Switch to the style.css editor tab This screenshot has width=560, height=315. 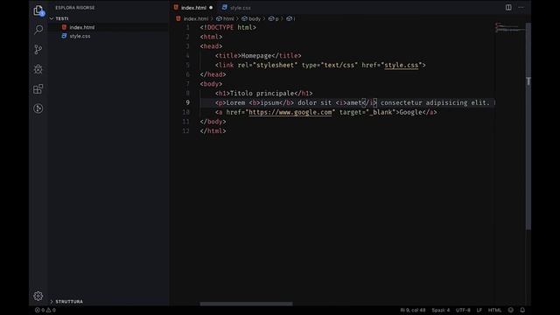(236, 8)
